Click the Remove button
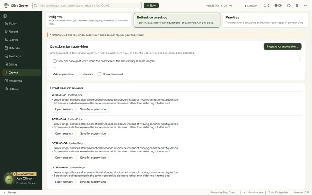The height and width of the screenshot is (195, 312). (x=88, y=74)
